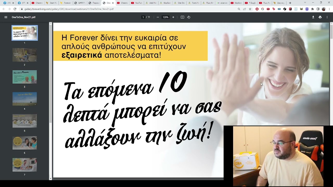Share this page via the share icon
The height and width of the screenshot is (187, 333).
(245, 9)
